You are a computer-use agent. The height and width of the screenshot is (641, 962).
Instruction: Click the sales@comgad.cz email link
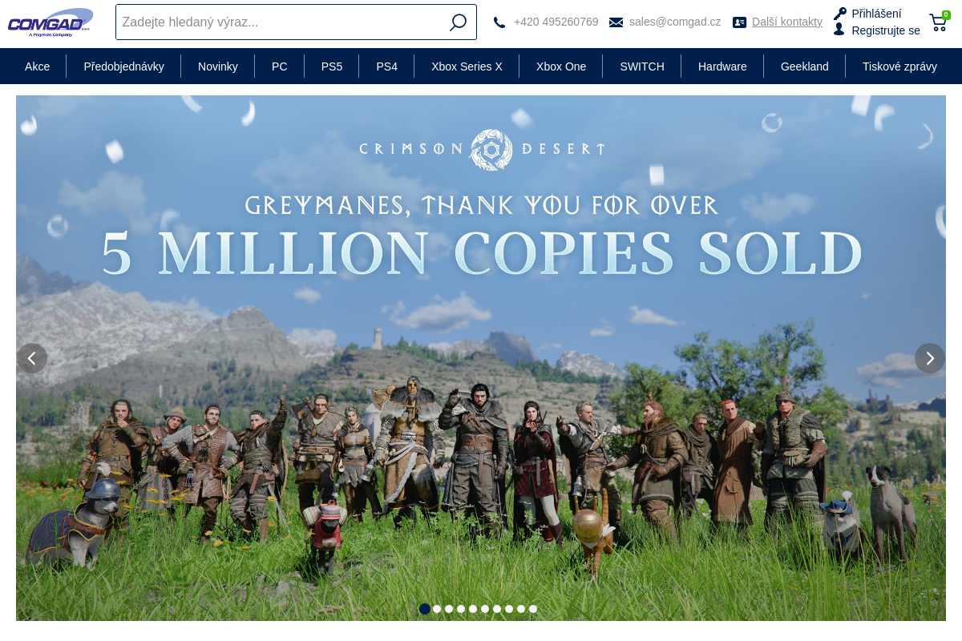tap(674, 22)
